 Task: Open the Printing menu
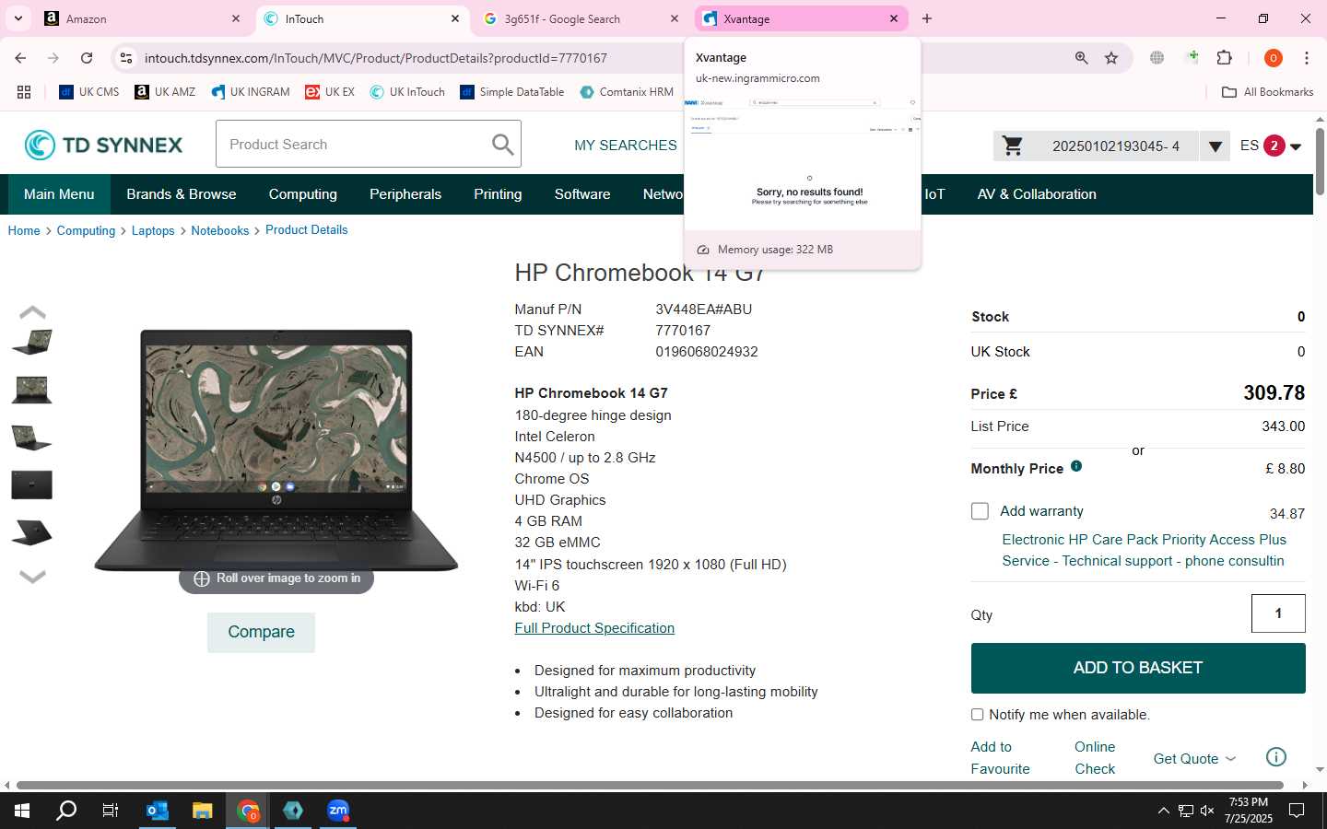pyautogui.click(x=498, y=194)
